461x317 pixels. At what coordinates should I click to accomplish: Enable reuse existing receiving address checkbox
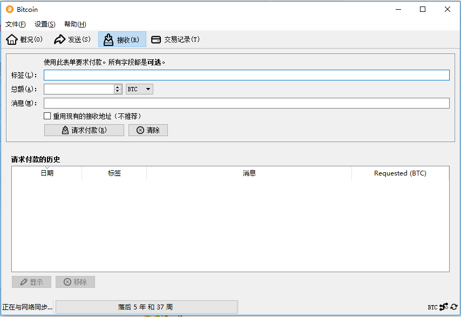point(48,116)
